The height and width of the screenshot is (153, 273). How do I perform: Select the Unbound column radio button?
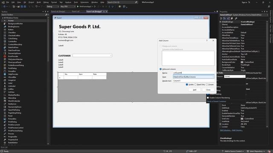click(x=160, y=69)
